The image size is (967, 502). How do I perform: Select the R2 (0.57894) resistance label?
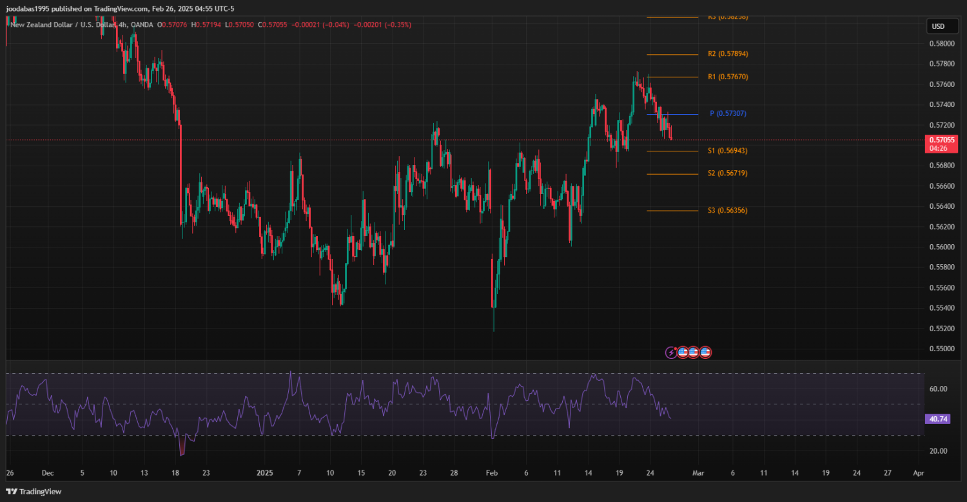(x=727, y=54)
